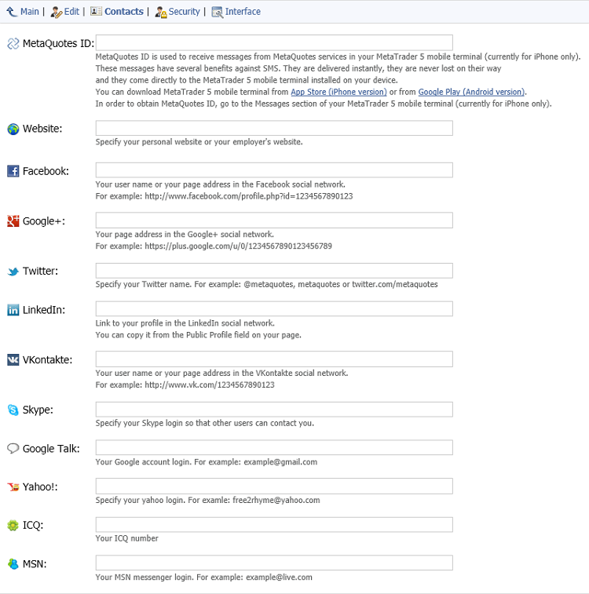Image resolution: width=589 pixels, height=594 pixels.
Task: Focus the Twitter name input field
Action: tap(274, 271)
